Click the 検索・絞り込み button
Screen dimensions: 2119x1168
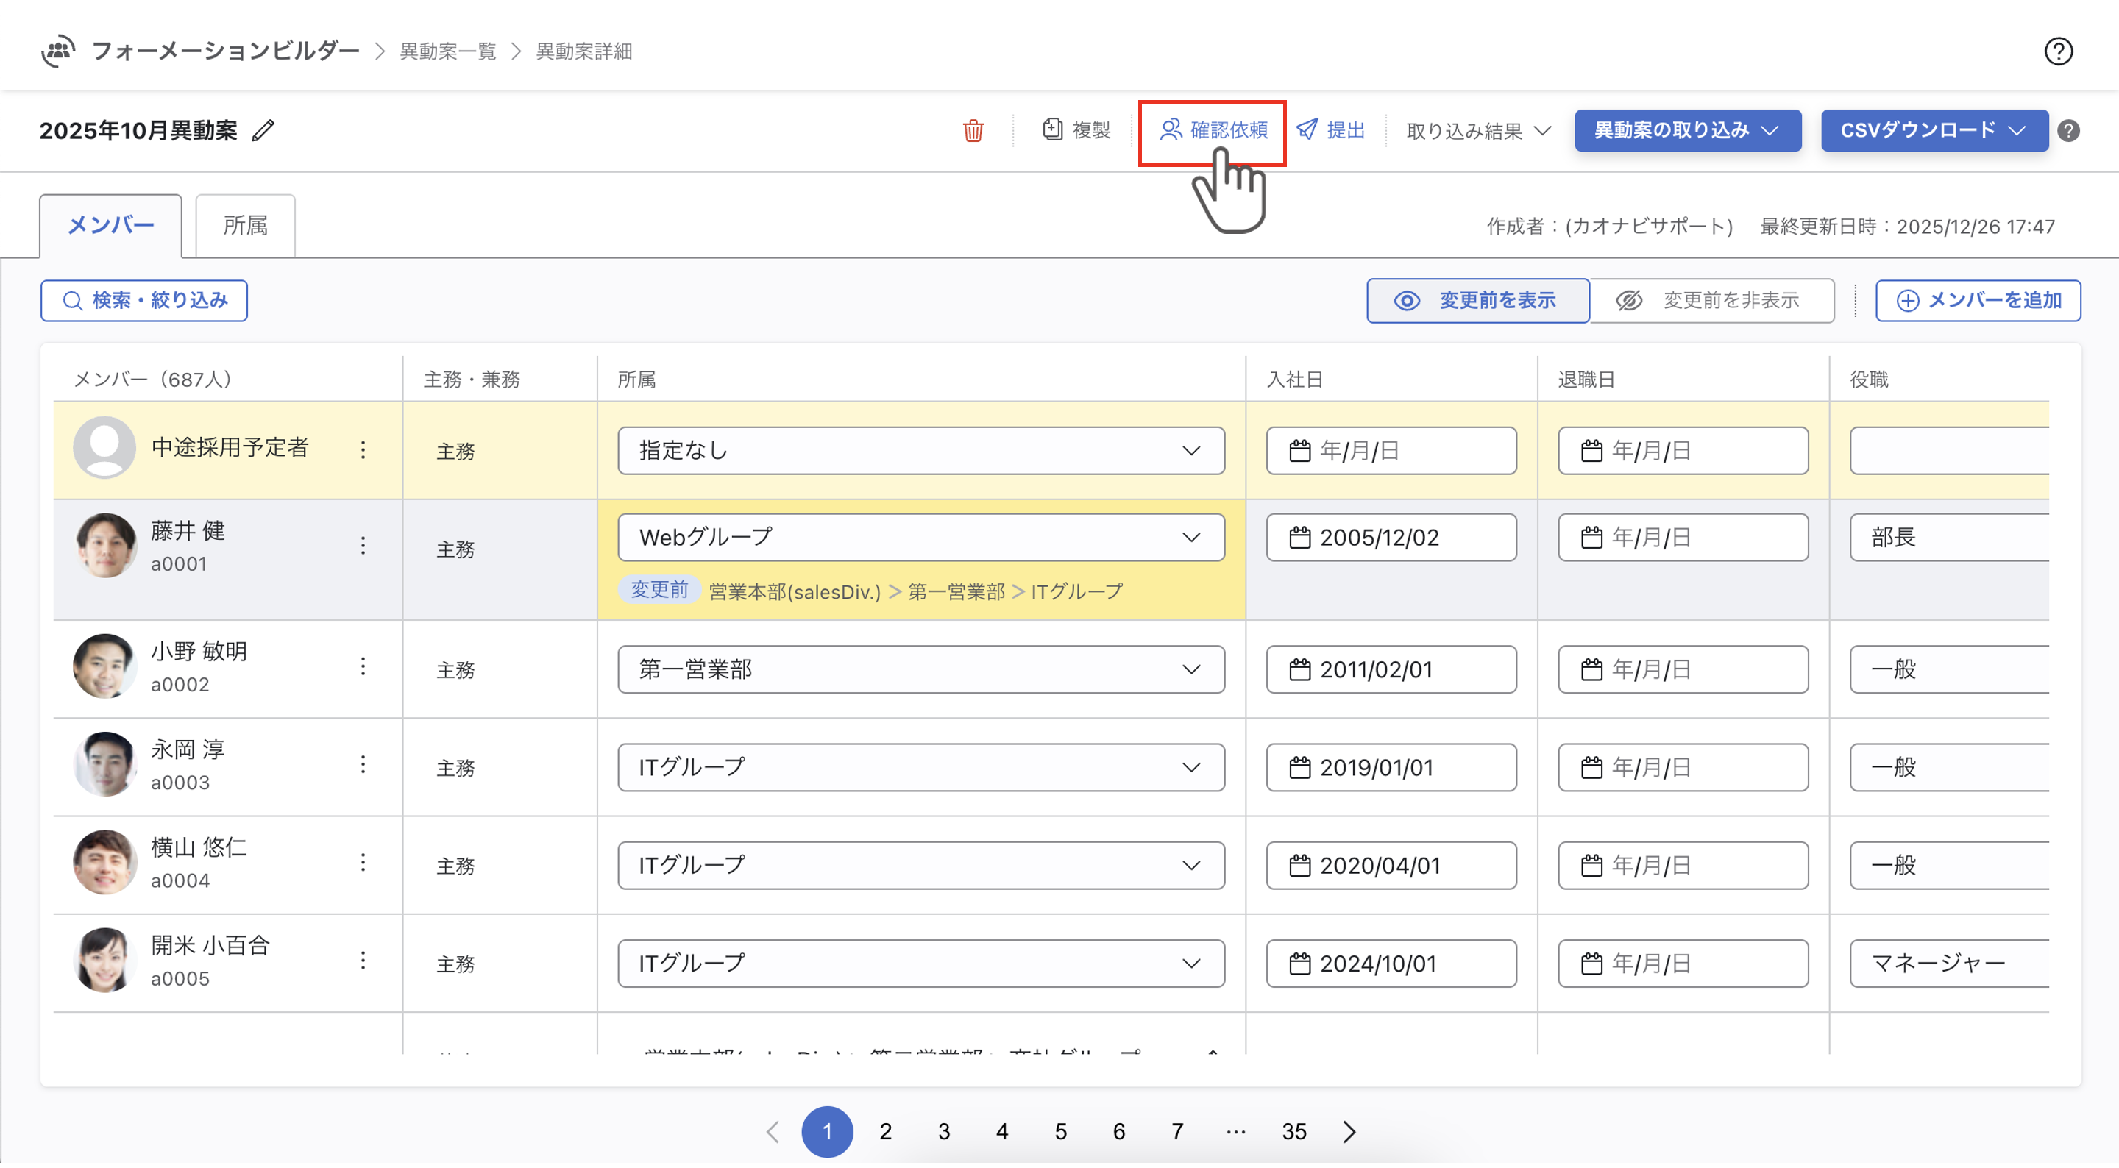pos(144,301)
